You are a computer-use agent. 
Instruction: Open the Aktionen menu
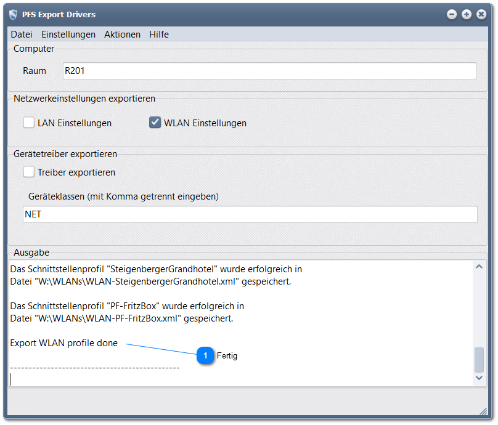(x=122, y=34)
